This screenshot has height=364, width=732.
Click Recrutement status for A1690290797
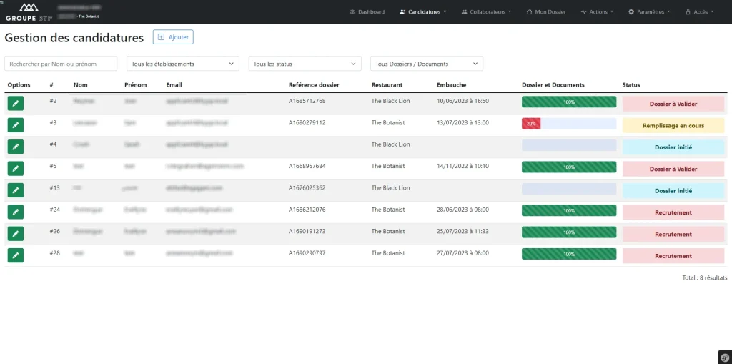click(x=673, y=256)
